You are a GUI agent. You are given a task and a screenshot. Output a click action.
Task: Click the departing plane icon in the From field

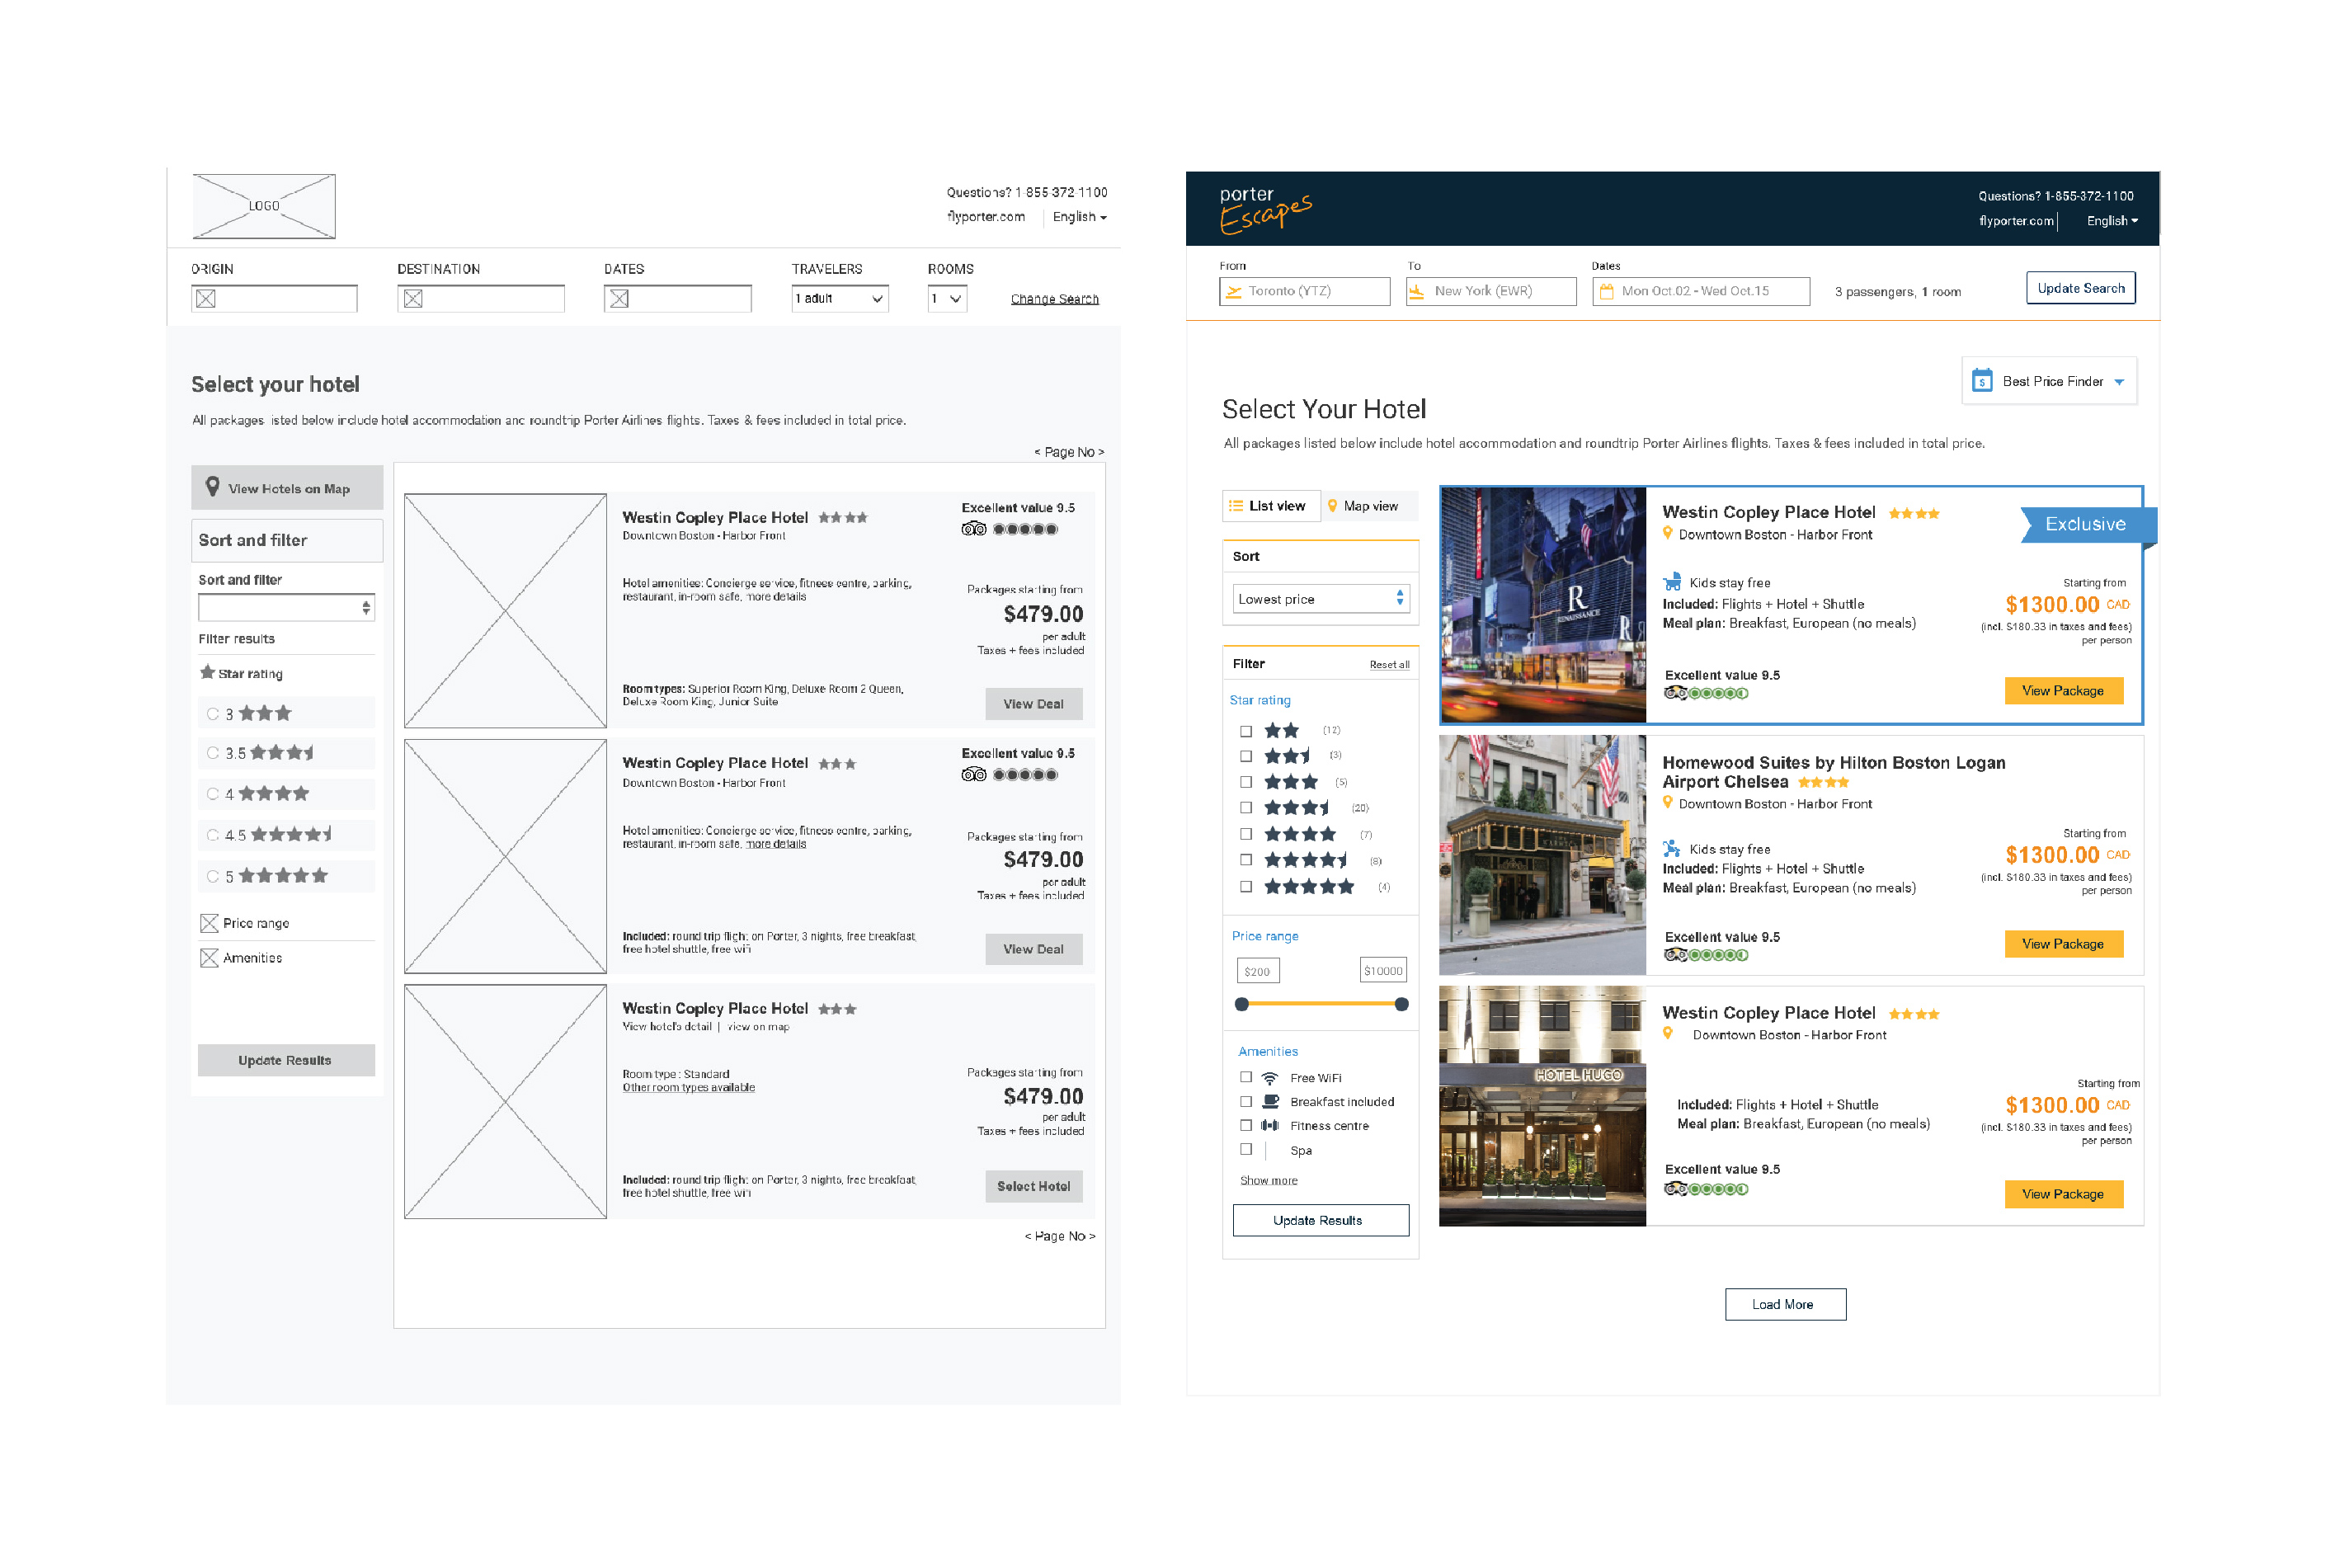pos(1234,292)
